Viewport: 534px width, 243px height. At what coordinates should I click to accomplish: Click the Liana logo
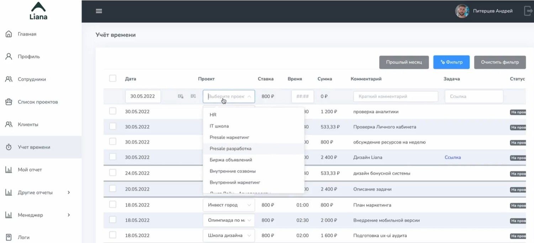click(x=38, y=11)
